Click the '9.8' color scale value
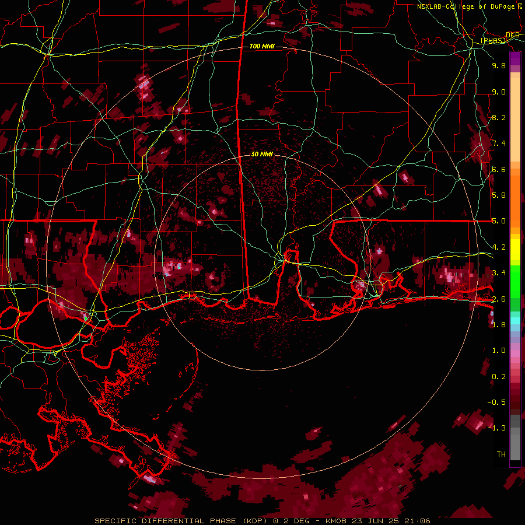525x525 pixels. click(x=499, y=66)
